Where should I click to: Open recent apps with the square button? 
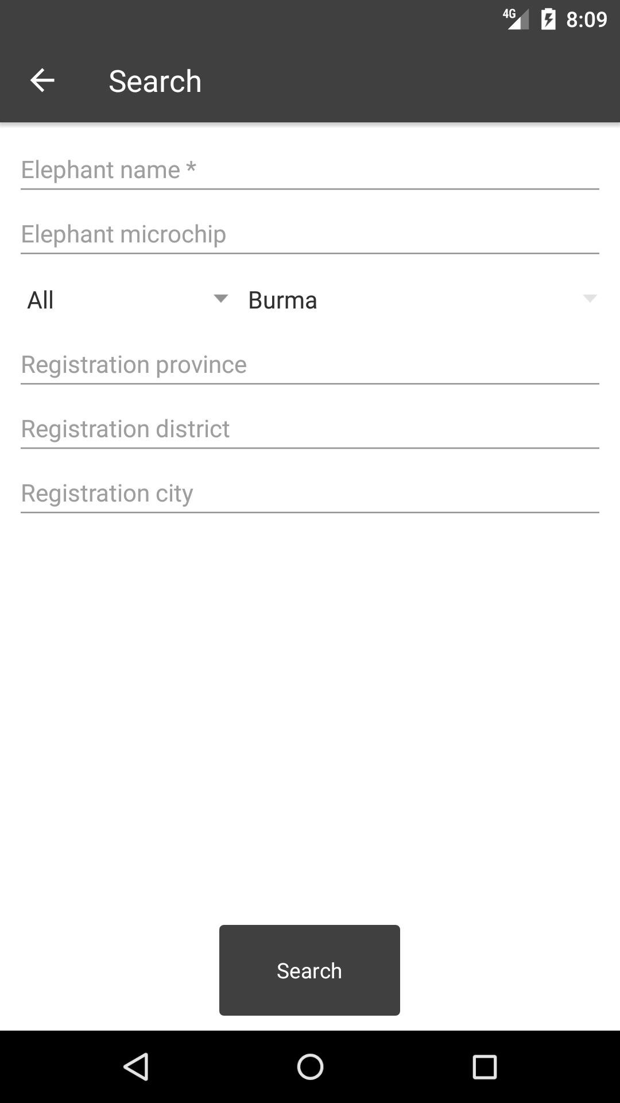coord(484,1067)
